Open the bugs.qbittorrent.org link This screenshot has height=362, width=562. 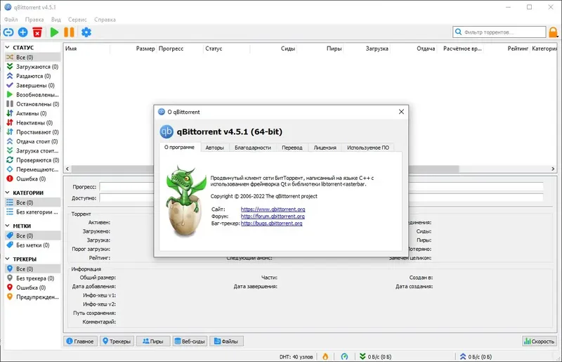pos(271,223)
